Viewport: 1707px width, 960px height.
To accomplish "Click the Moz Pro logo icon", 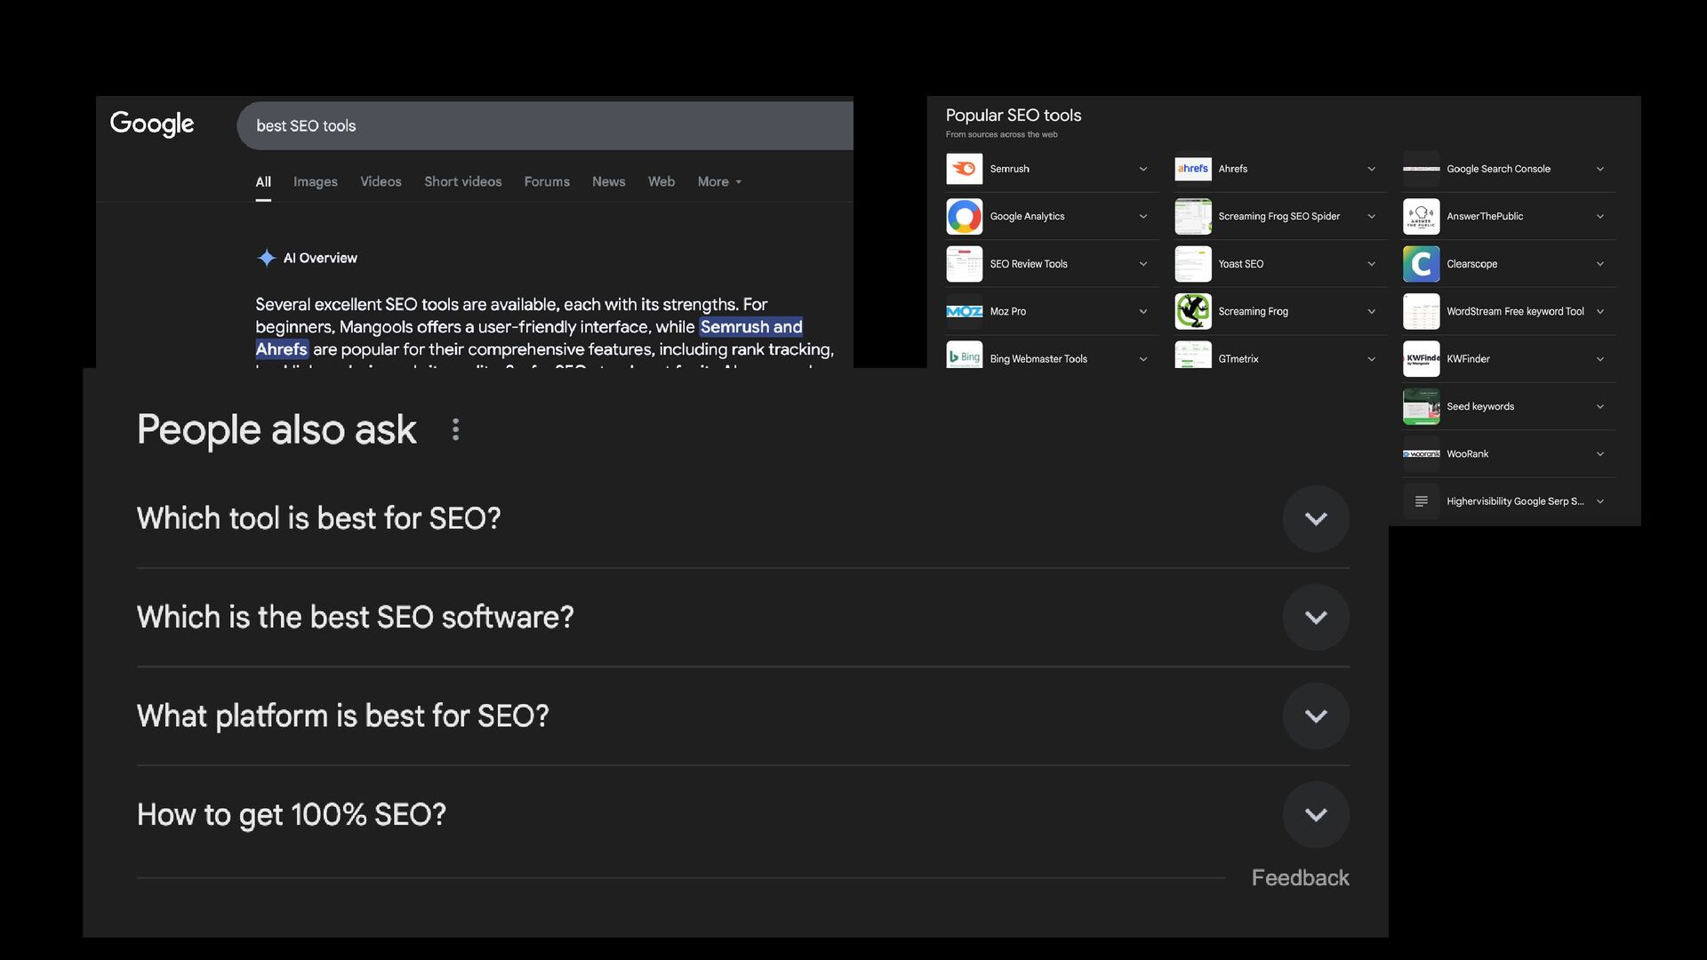I will coord(964,311).
